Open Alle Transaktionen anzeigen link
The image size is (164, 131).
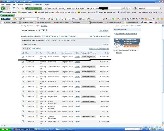tap(100, 36)
